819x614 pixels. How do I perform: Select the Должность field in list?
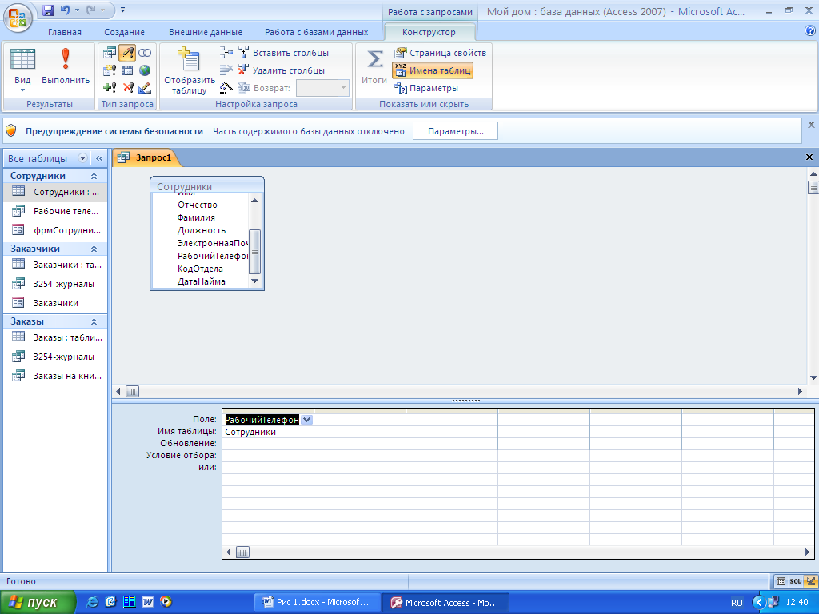[201, 230]
